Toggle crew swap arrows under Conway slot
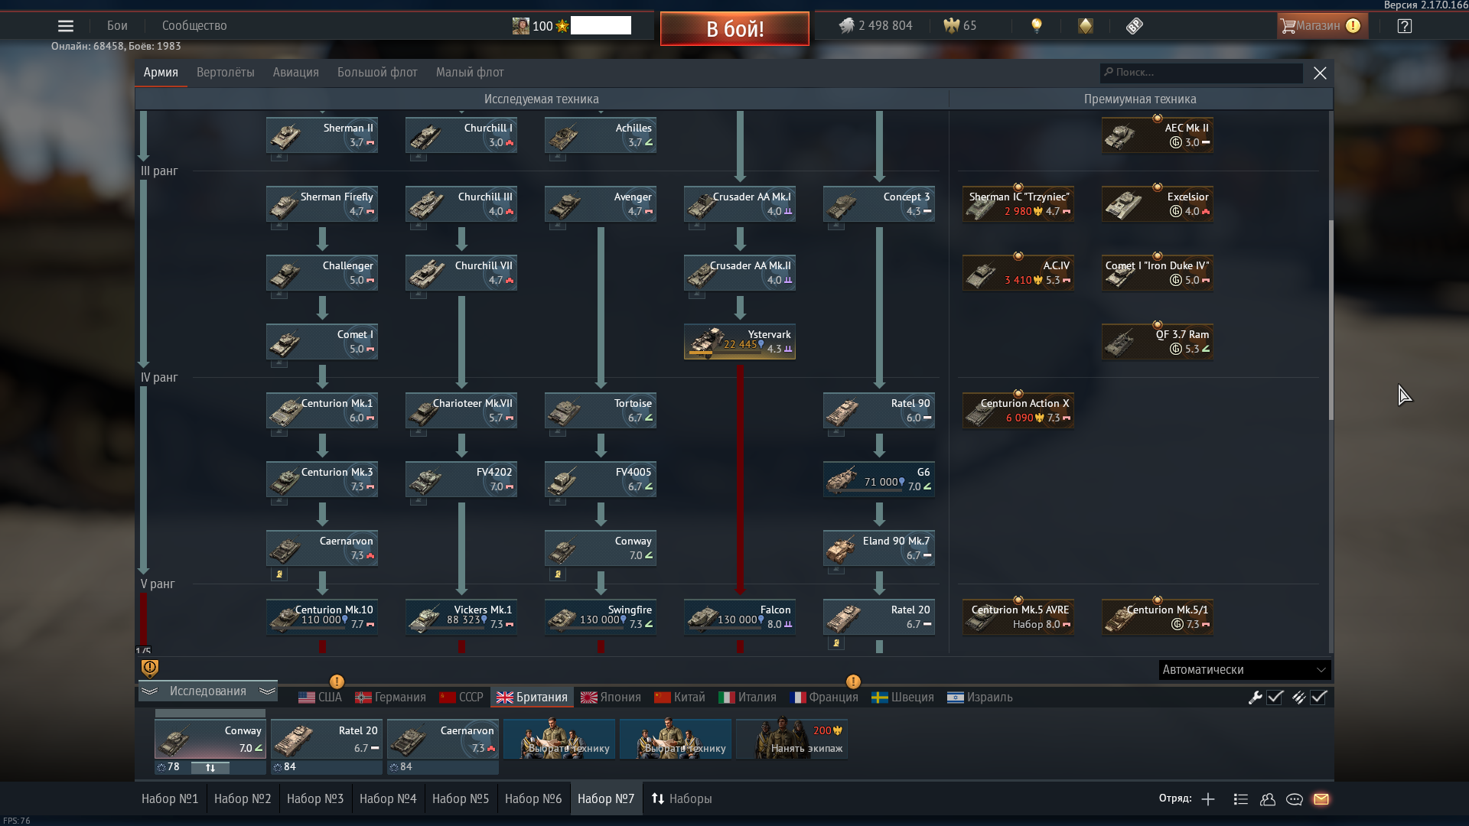Viewport: 1469px width, 826px height. coord(210,767)
